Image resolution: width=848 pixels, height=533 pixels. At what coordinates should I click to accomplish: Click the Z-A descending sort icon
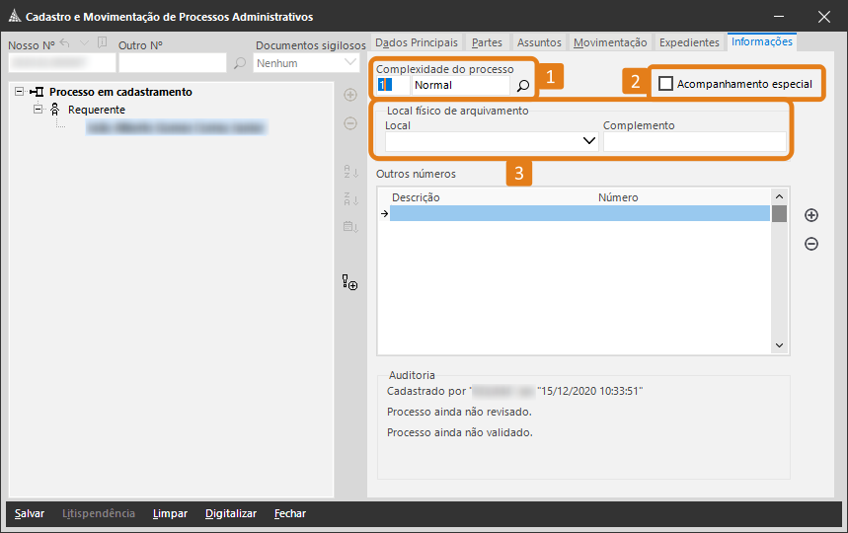click(x=349, y=199)
